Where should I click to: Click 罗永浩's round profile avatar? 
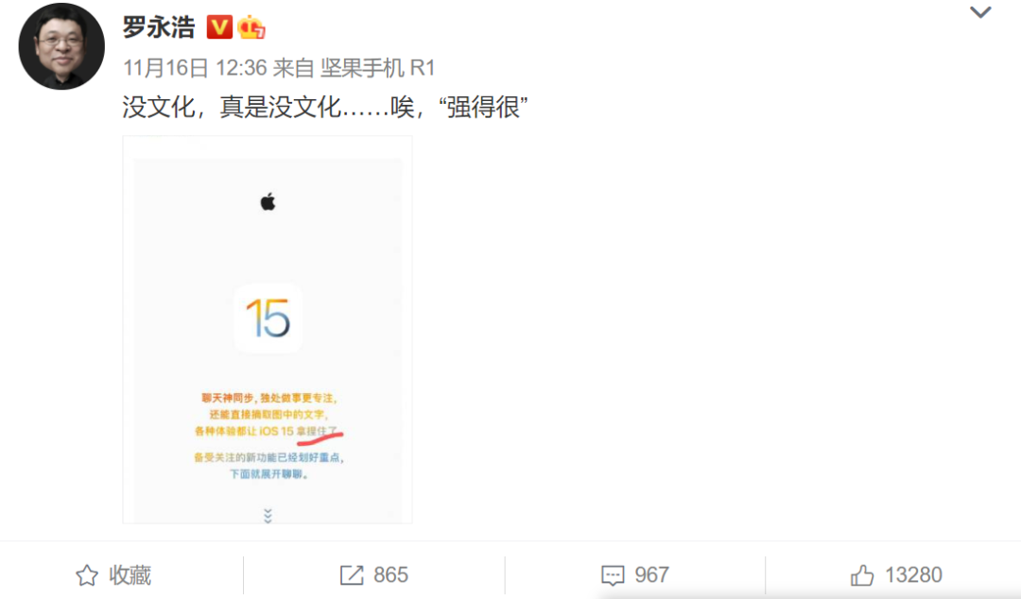[x=61, y=46]
